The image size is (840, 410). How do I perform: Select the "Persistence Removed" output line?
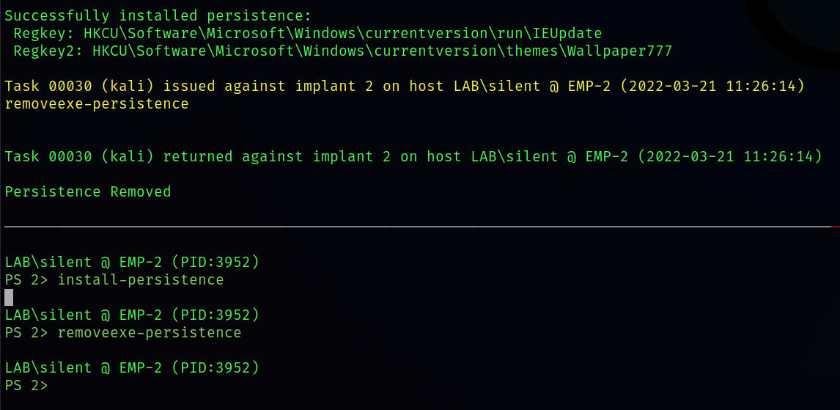[88, 191]
